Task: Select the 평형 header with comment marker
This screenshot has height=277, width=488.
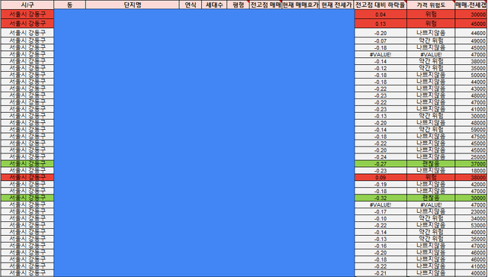Action: pyautogui.click(x=238, y=5)
